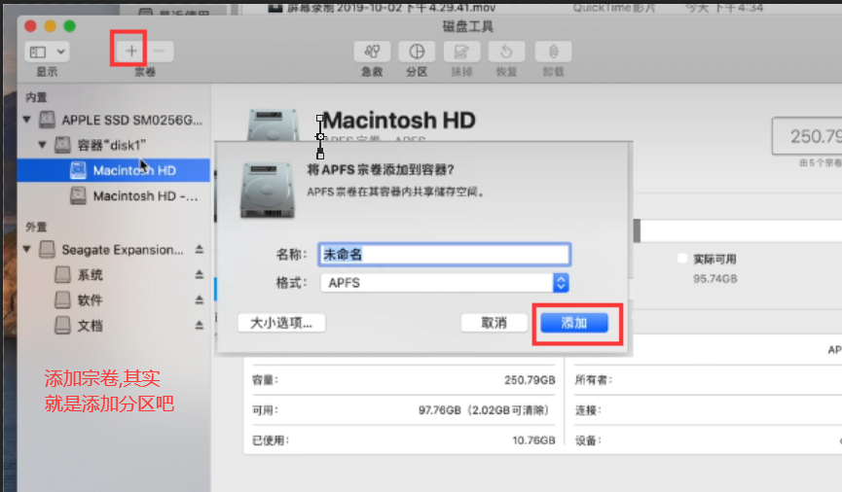Click the 急救 First Aid toolbar icon
Viewport: 842px width, 492px height.
click(x=372, y=52)
